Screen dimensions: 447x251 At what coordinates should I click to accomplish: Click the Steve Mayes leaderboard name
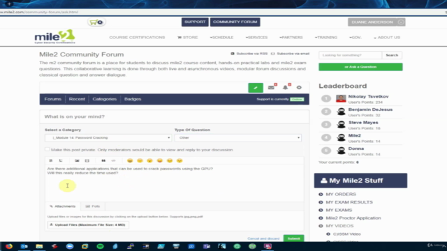click(x=363, y=123)
